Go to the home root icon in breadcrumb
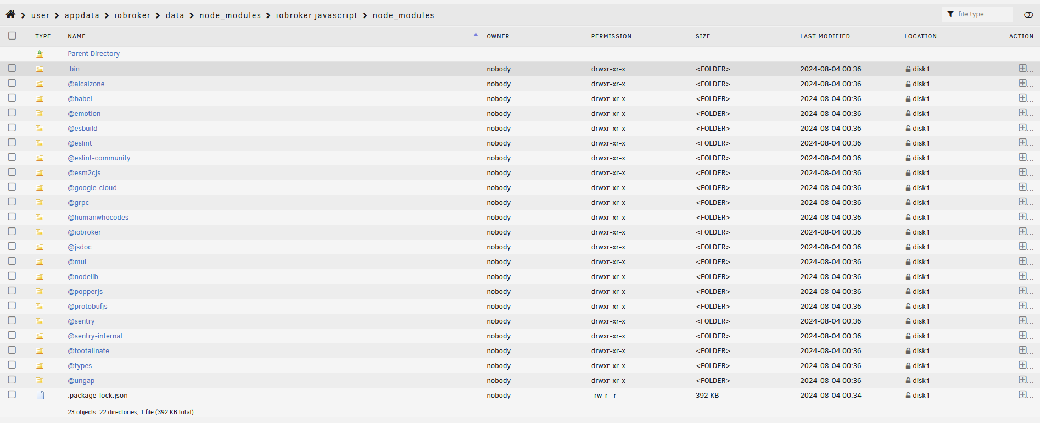The image size is (1040, 423). point(10,15)
